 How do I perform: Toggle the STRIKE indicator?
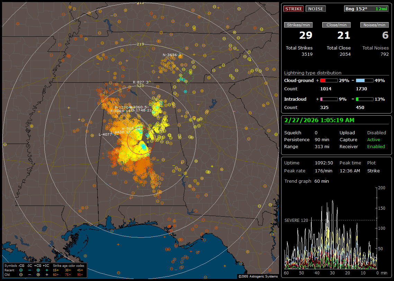[294, 9]
